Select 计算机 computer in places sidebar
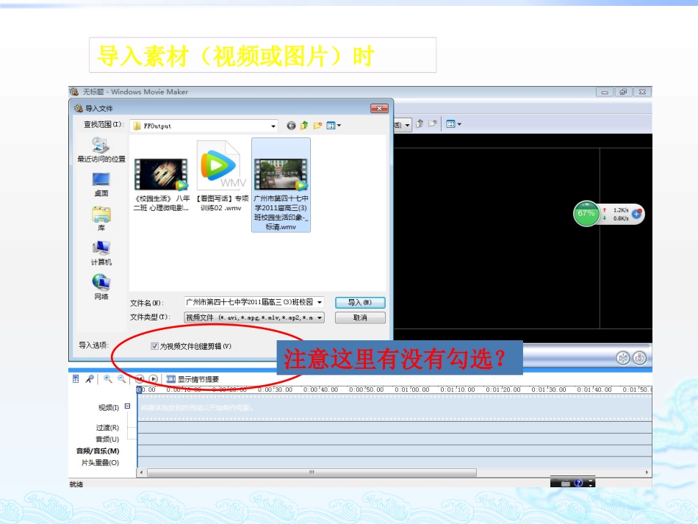This screenshot has height=524, width=698. coord(101,253)
